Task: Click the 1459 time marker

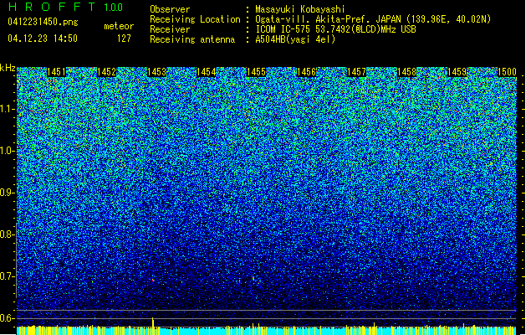Action: [x=457, y=72]
